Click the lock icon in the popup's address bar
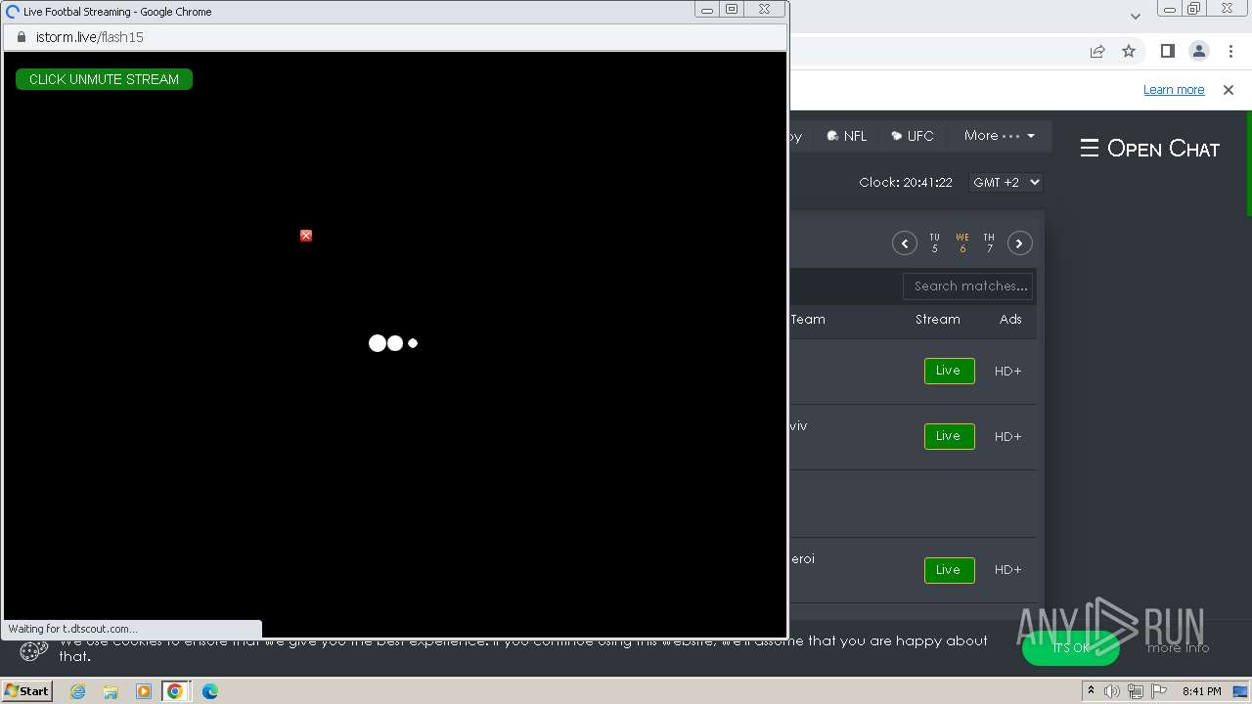Image resolution: width=1252 pixels, height=704 pixels. tap(21, 37)
